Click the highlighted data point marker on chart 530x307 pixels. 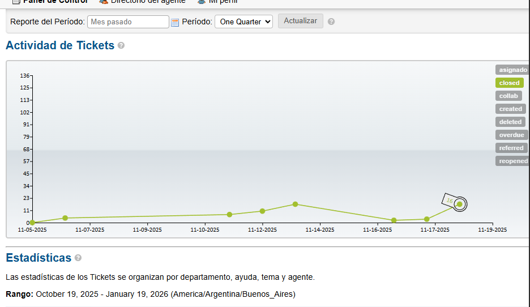click(x=460, y=204)
